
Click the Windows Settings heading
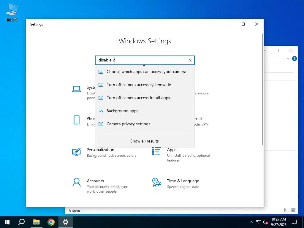(x=145, y=41)
